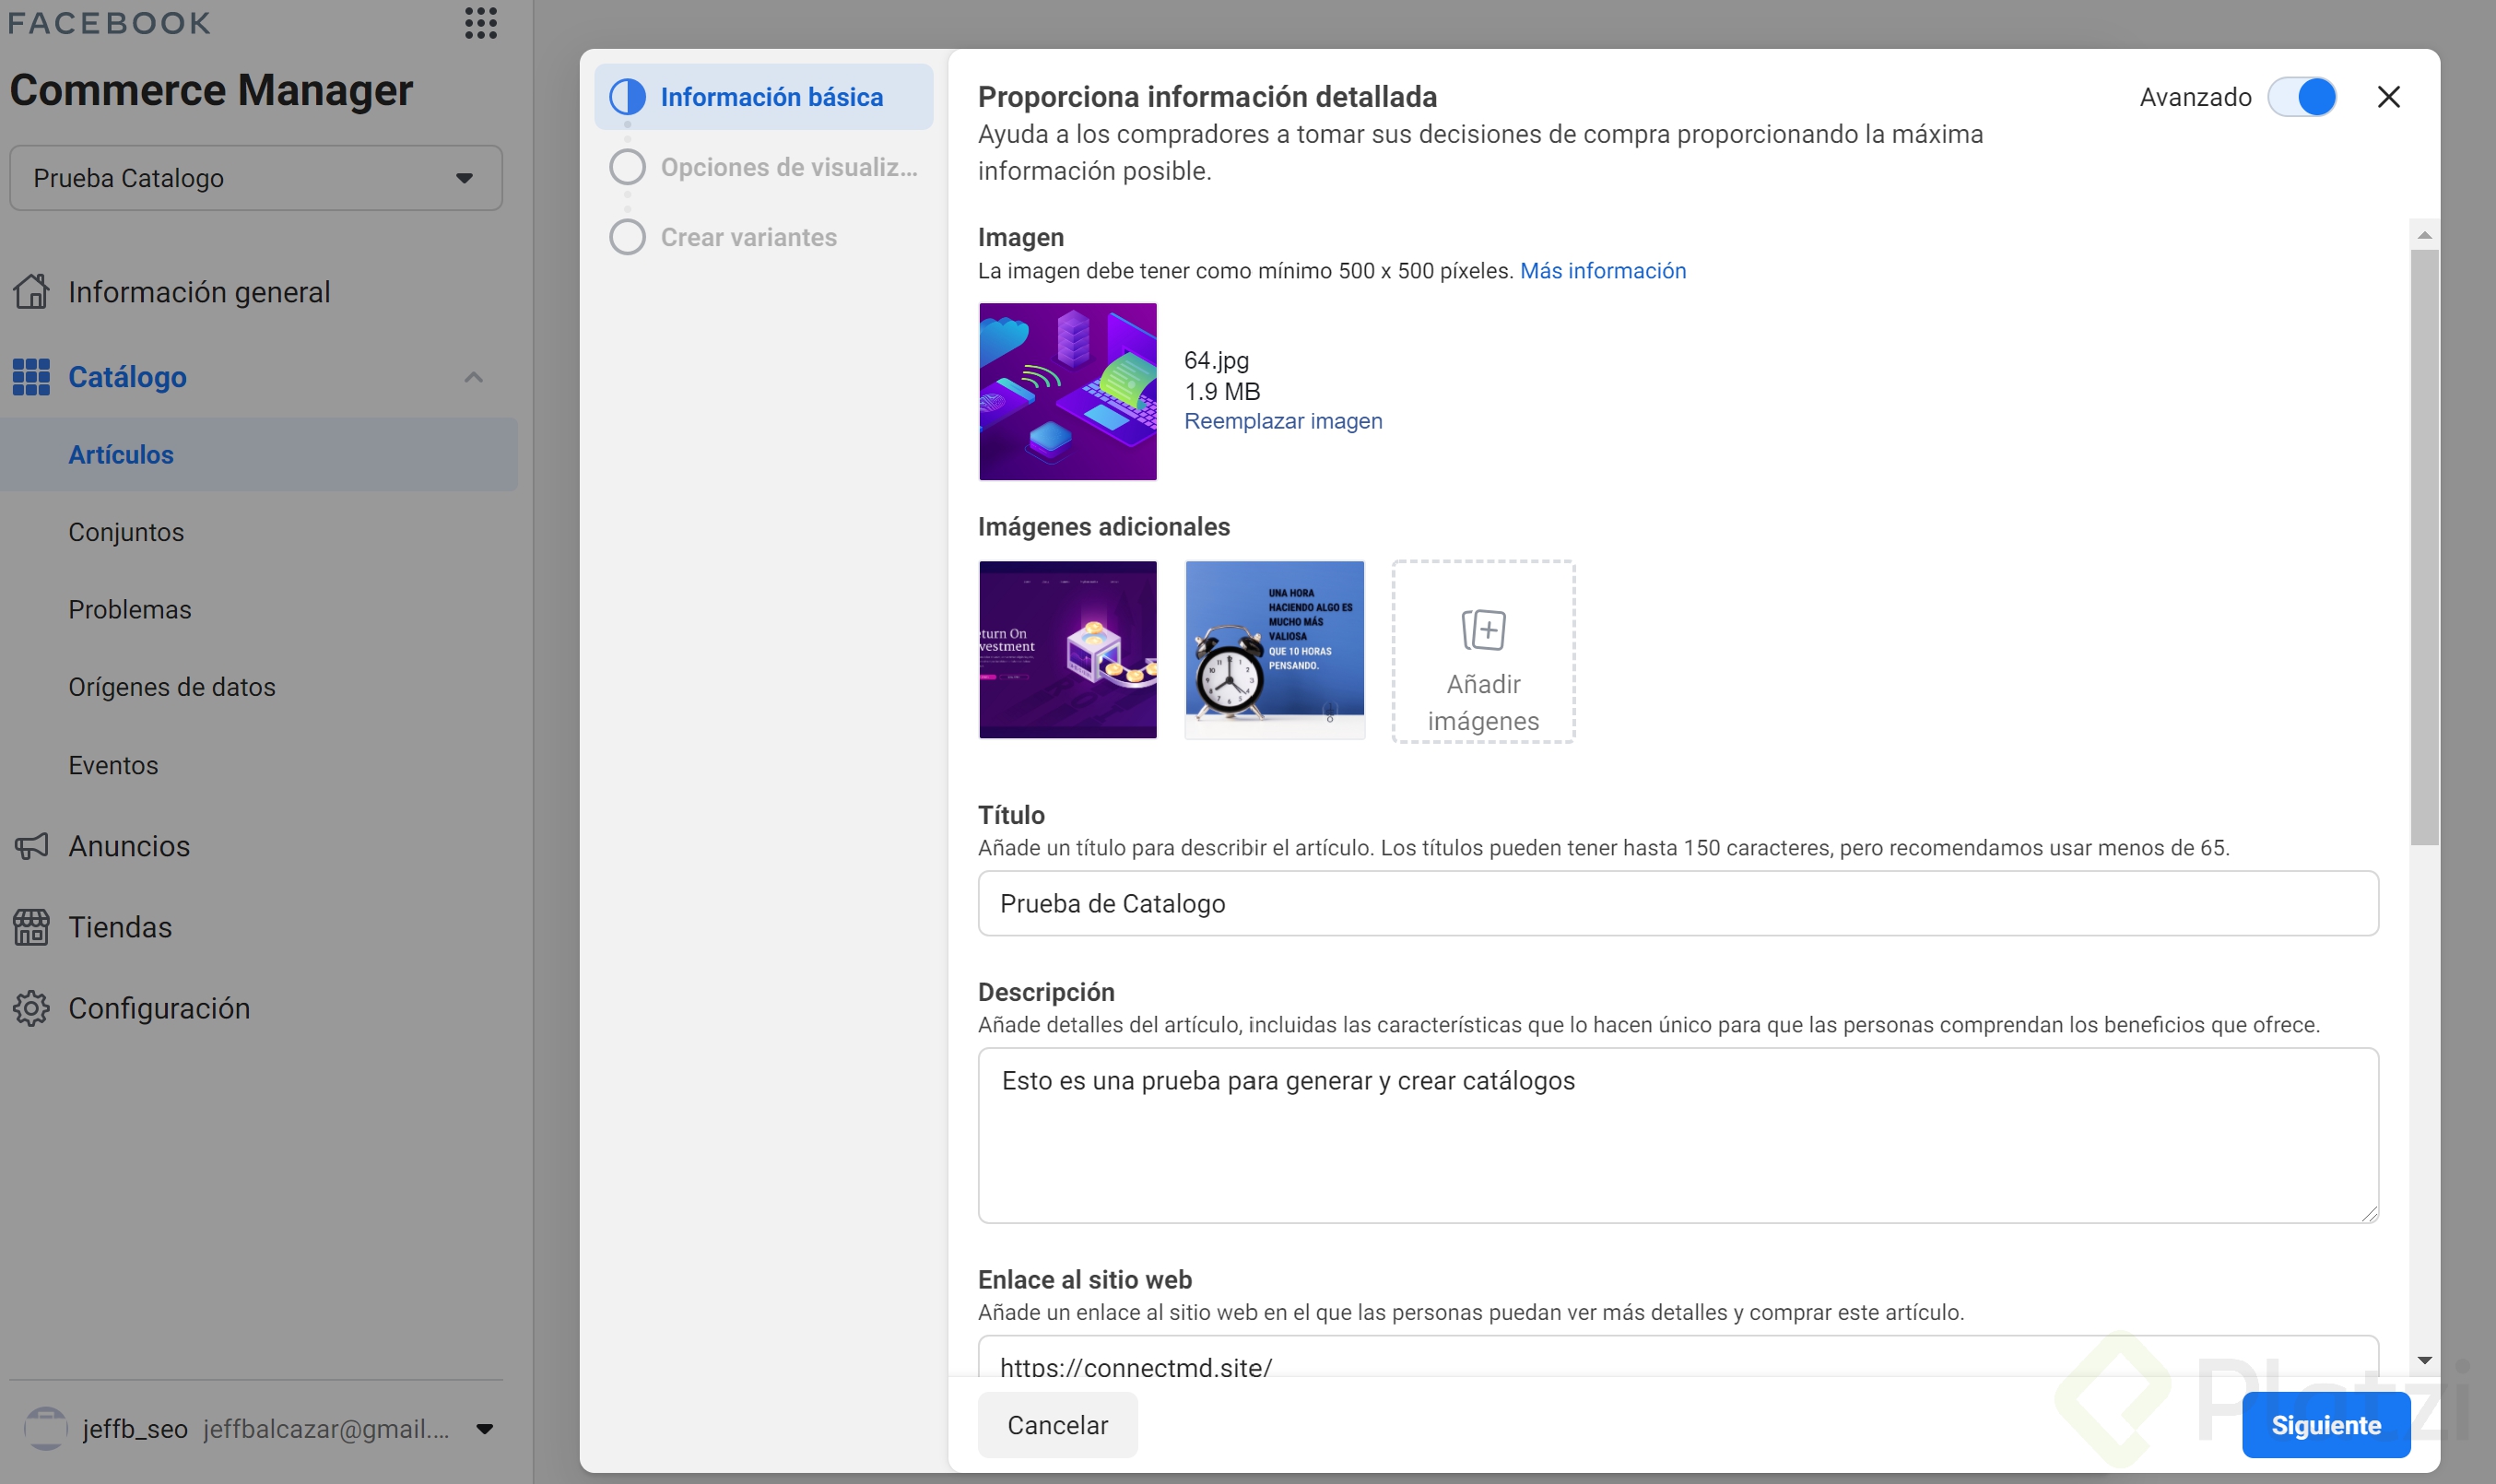Click the main 64.jpg image thumbnail
The width and height of the screenshot is (2496, 1484).
click(x=1067, y=391)
